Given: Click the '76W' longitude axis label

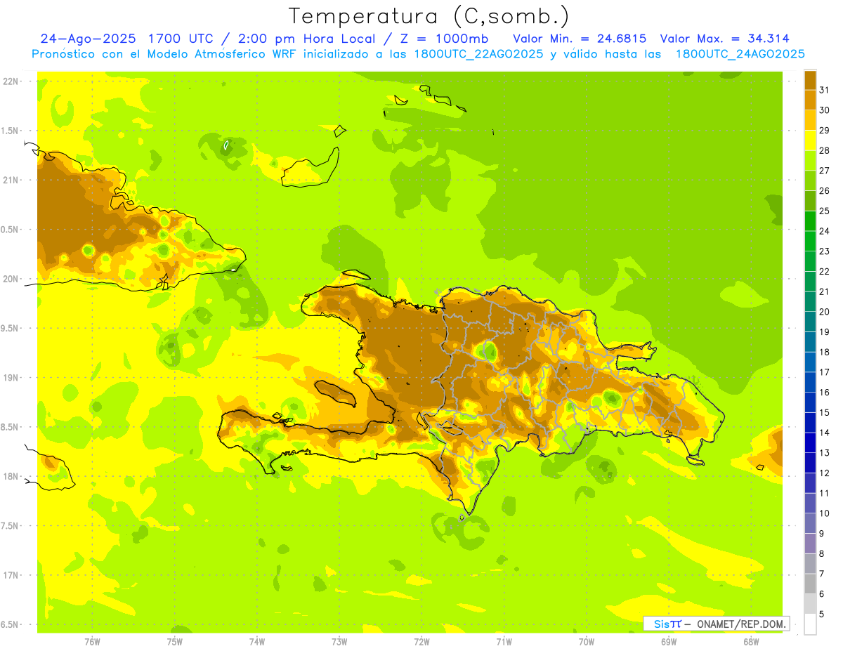Looking at the screenshot, I should tap(92, 643).
